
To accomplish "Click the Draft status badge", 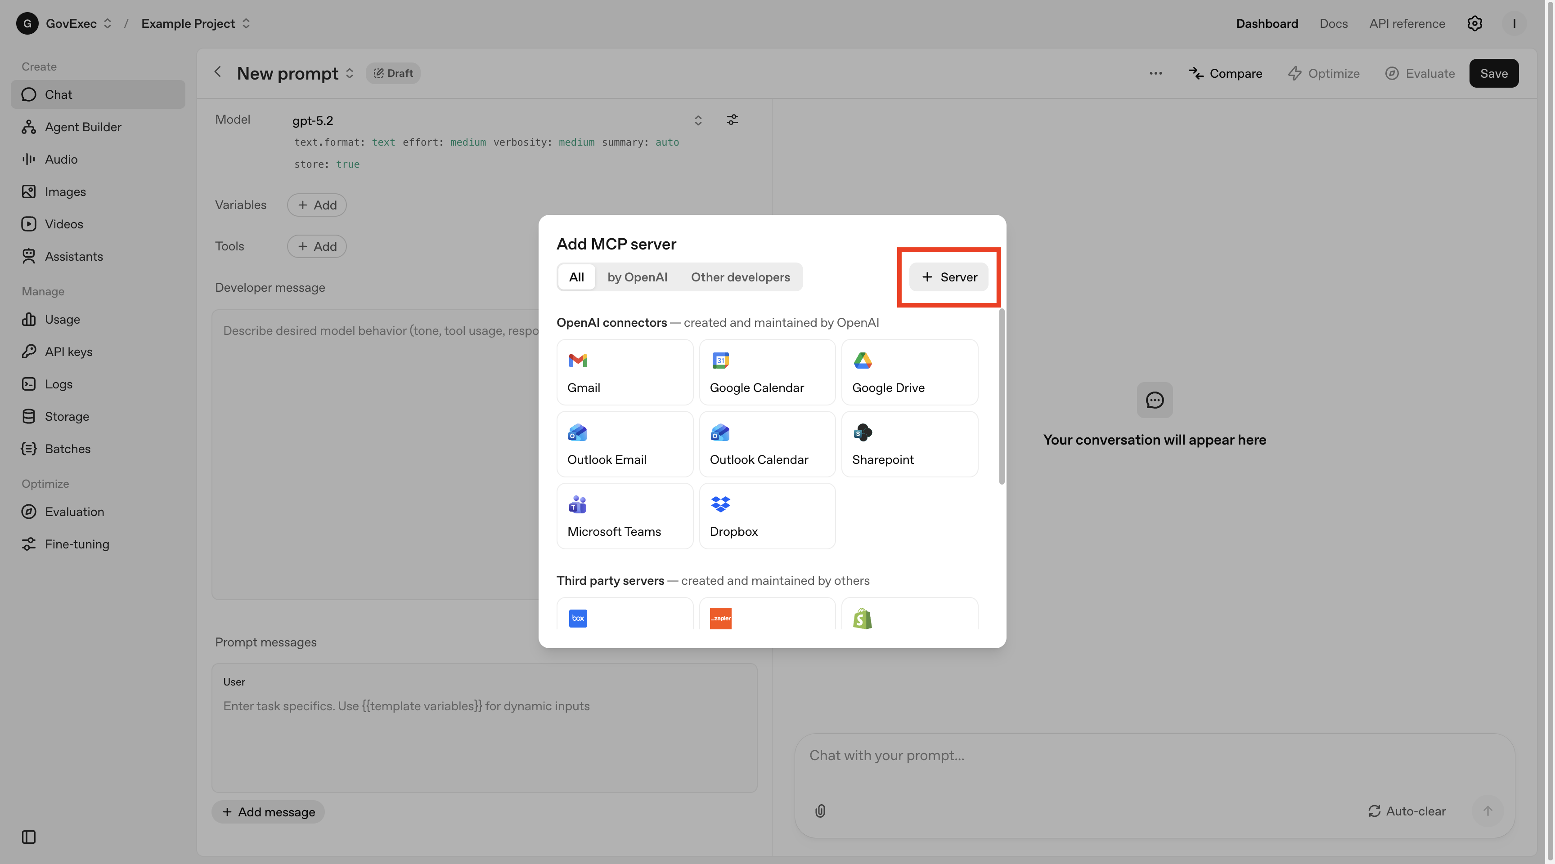I will [x=393, y=74].
